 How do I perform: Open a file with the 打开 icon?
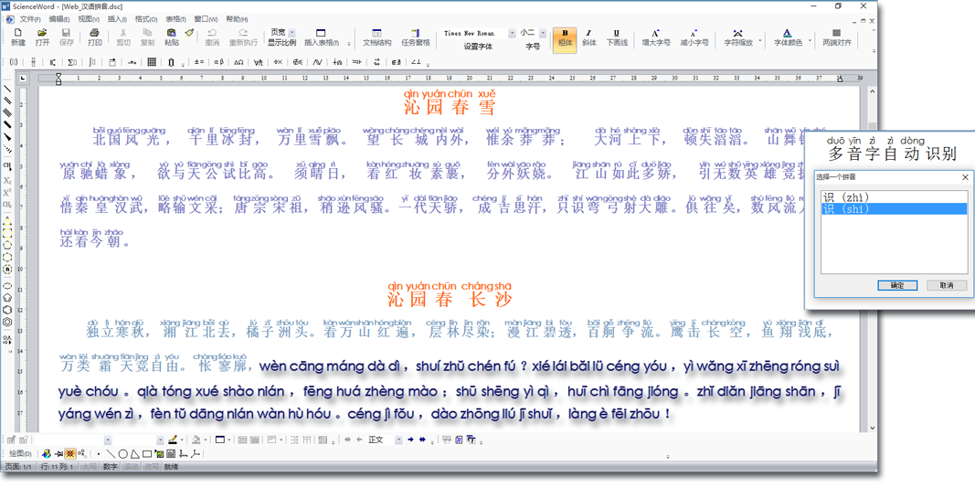42,37
